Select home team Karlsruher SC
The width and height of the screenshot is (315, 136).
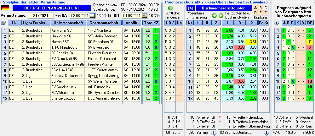[x=68, y=31]
